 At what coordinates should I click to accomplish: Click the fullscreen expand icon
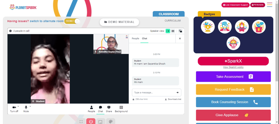pos(81,121)
